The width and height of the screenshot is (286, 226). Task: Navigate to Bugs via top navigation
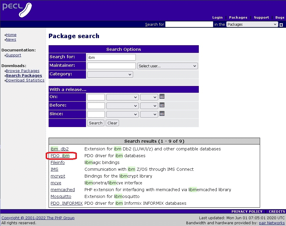pos(280,17)
